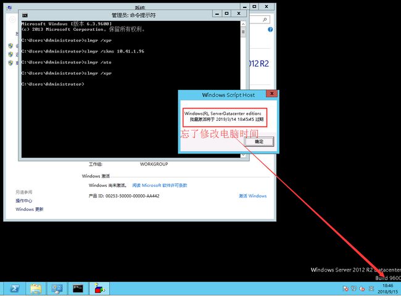Image resolution: width=401 pixels, height=296 pixels.
Task: Go back using the System window back arrow
Action: point(12,20)
